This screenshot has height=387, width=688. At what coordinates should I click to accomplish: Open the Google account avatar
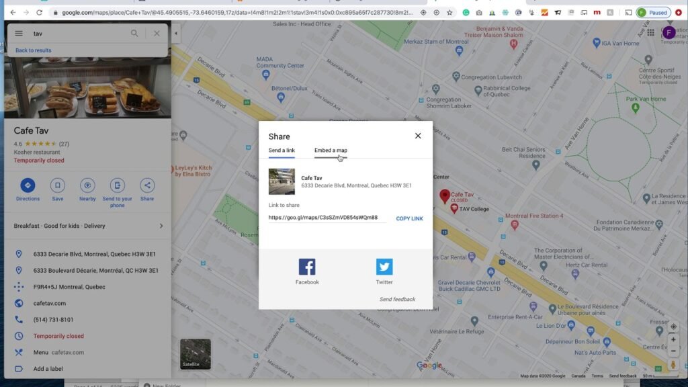tap(669, 32)
